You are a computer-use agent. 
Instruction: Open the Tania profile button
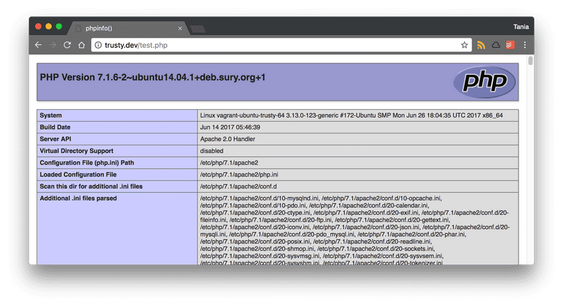521,27
